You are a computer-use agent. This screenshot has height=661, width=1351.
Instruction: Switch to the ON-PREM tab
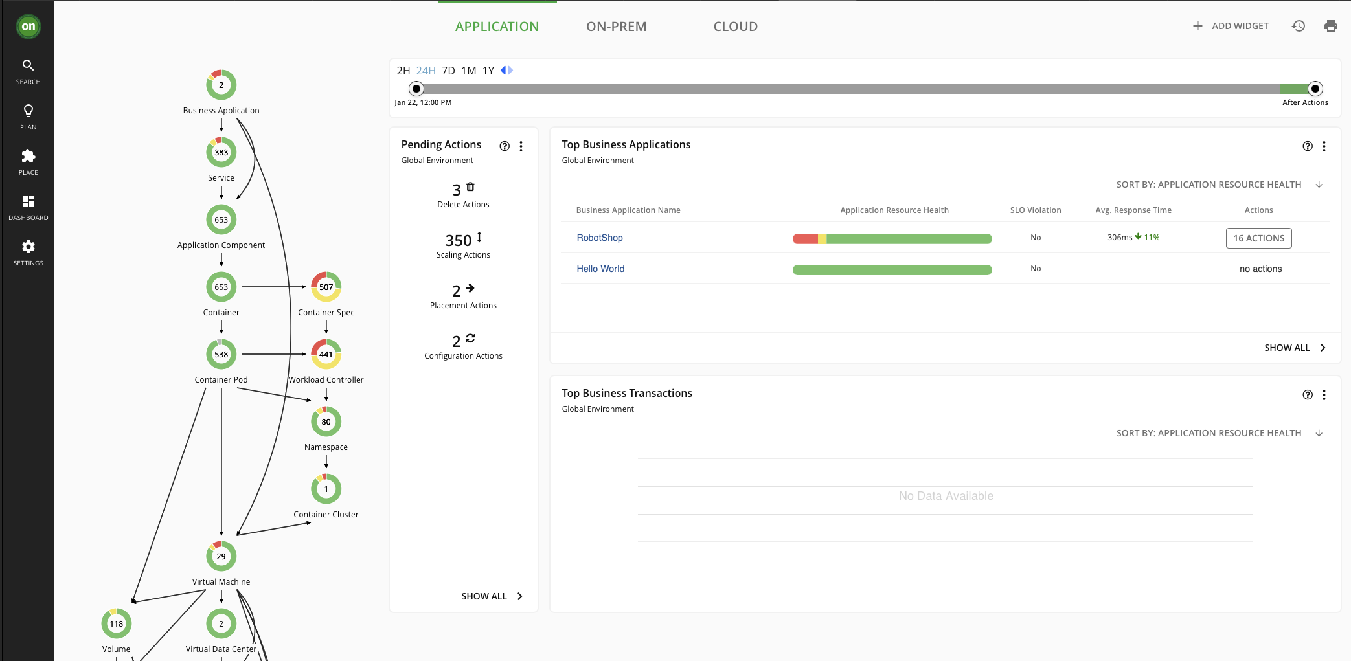tap(617, 27)
